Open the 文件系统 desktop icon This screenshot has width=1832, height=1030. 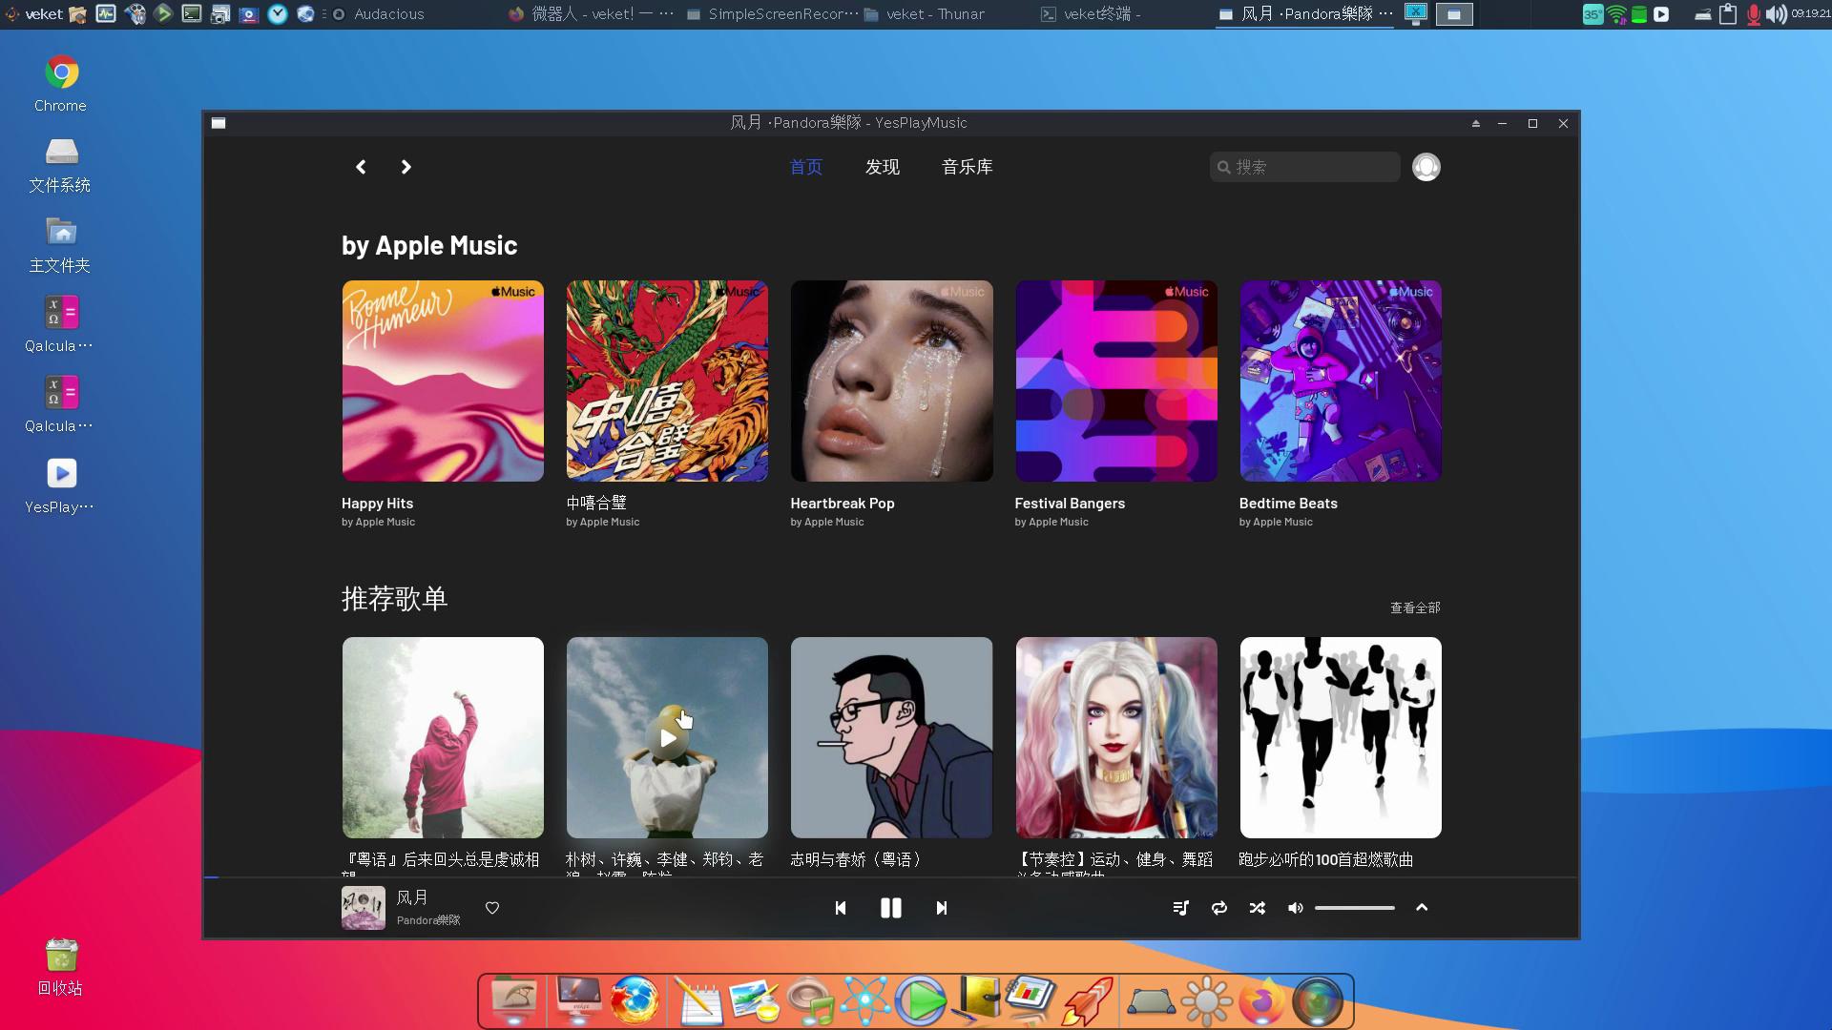coord(60,164)
